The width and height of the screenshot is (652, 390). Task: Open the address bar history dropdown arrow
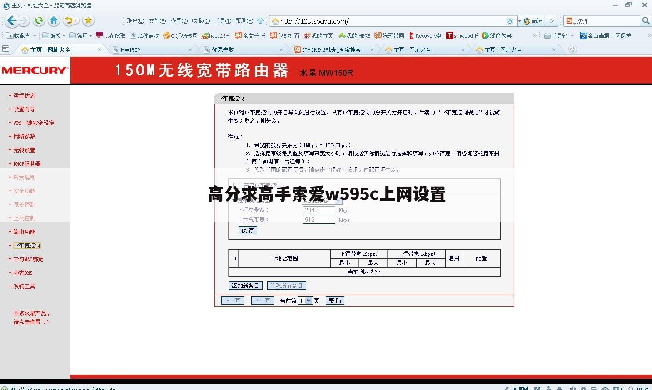(519, 21)
